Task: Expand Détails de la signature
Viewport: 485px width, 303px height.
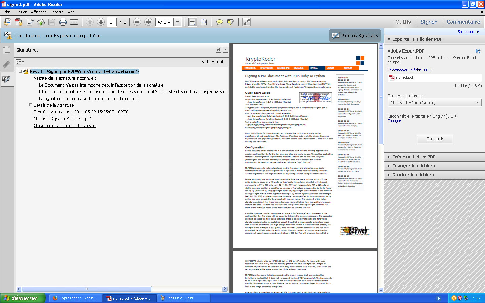Action: (31, 105)
